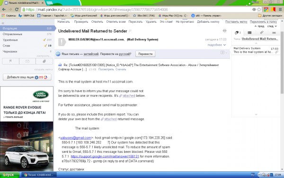Viewport: 284px width, 178px height.
Task: Show messages envelope tab in right panel
Action: coord(249,33)
